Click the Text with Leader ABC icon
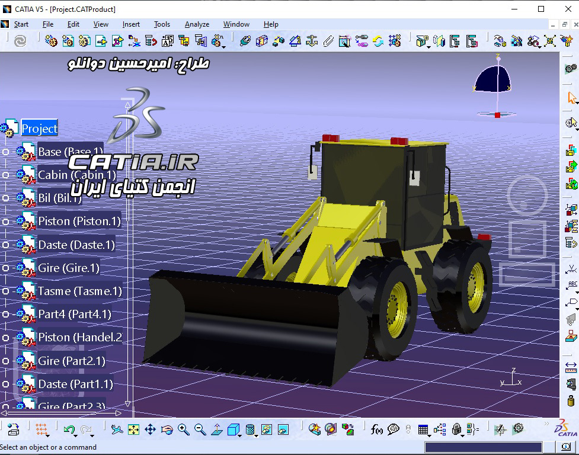 (x=571, y=286)
